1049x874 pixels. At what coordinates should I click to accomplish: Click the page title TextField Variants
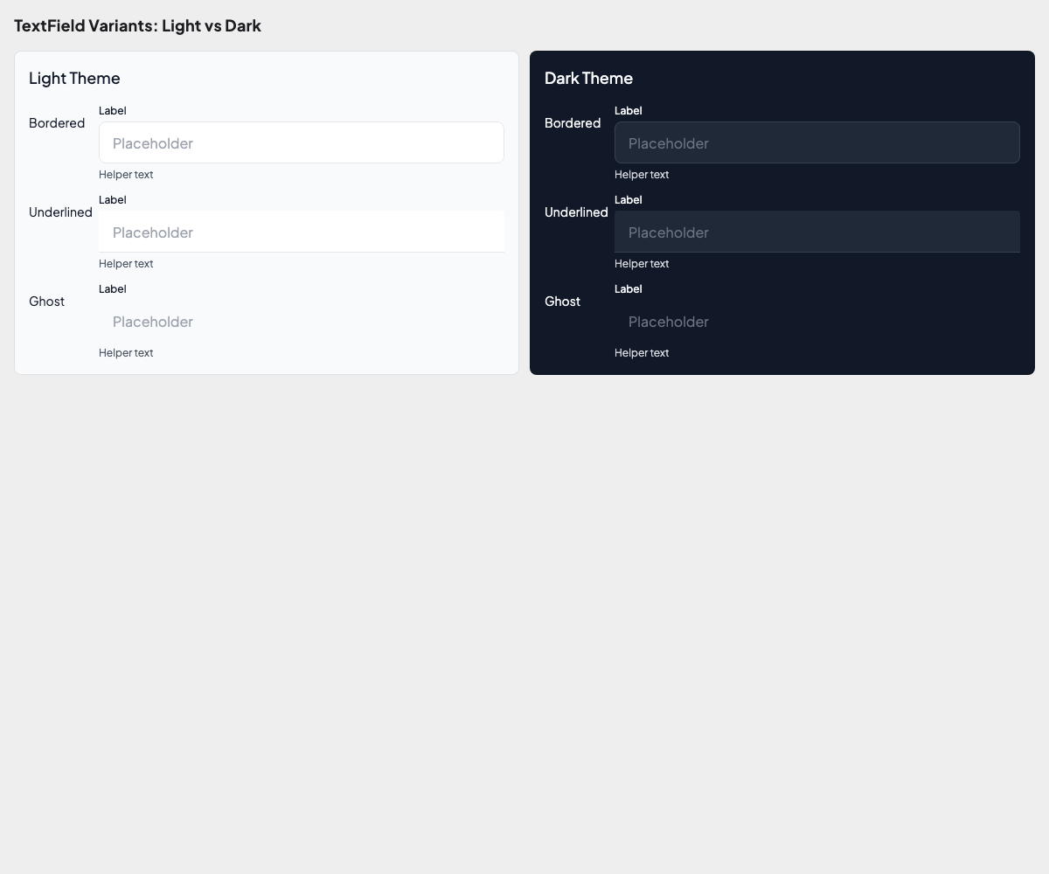[x=137, y=25]
